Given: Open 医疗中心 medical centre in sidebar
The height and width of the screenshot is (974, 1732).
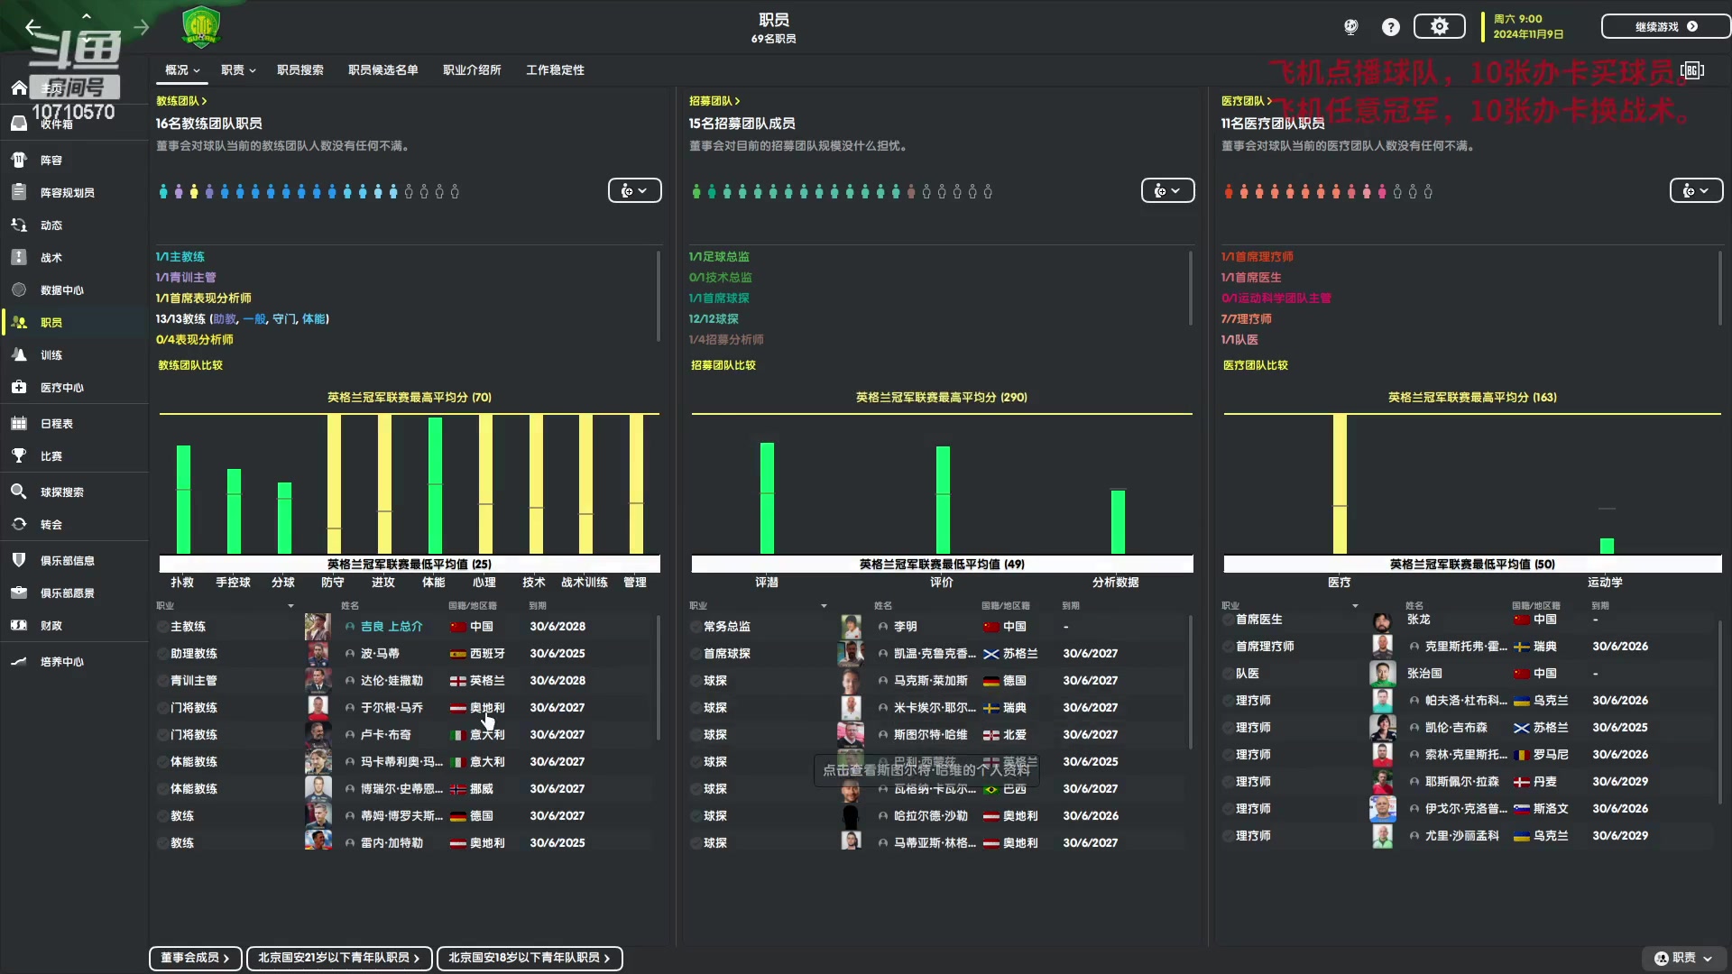Looking at the screenshot, I should click(x=61, y=388).
